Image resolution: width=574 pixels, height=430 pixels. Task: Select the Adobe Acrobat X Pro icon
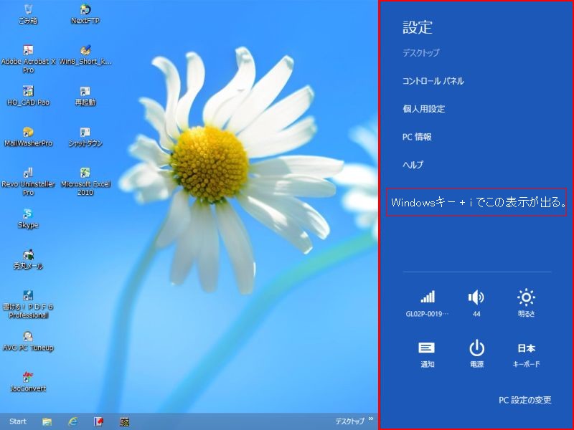(28, 51)
